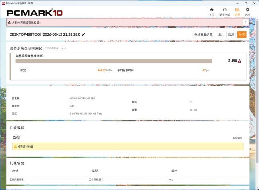Select the KIOXIA-EXCERIA G3 SSD drive name
Screen dimensions: 259x190
pyautogui.click(x=82, y=99)
